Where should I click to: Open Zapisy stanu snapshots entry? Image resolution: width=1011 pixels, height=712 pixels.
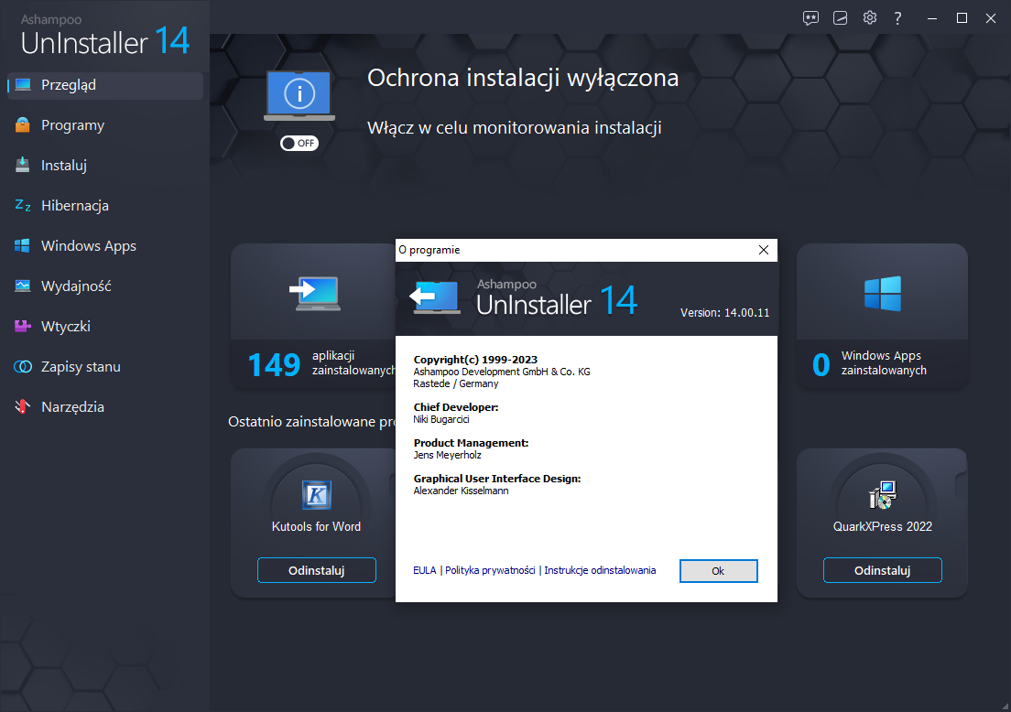click(105, 367)
